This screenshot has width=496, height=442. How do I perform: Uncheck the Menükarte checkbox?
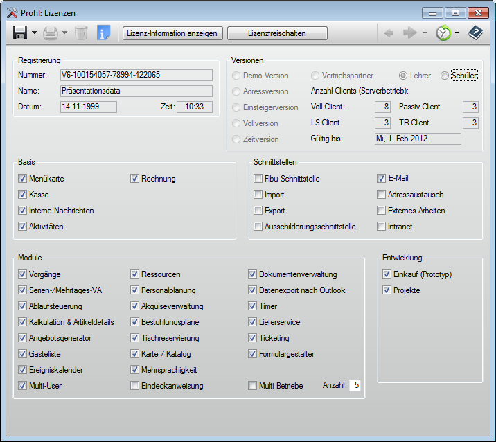coord(23,179)
